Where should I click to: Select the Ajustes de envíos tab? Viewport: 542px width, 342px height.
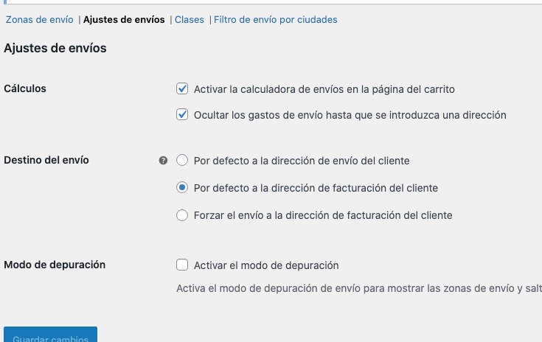pos(124,20)
